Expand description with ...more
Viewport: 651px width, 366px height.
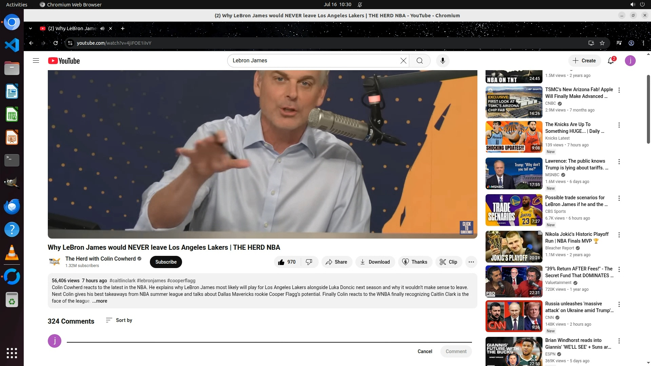[100, 301]
